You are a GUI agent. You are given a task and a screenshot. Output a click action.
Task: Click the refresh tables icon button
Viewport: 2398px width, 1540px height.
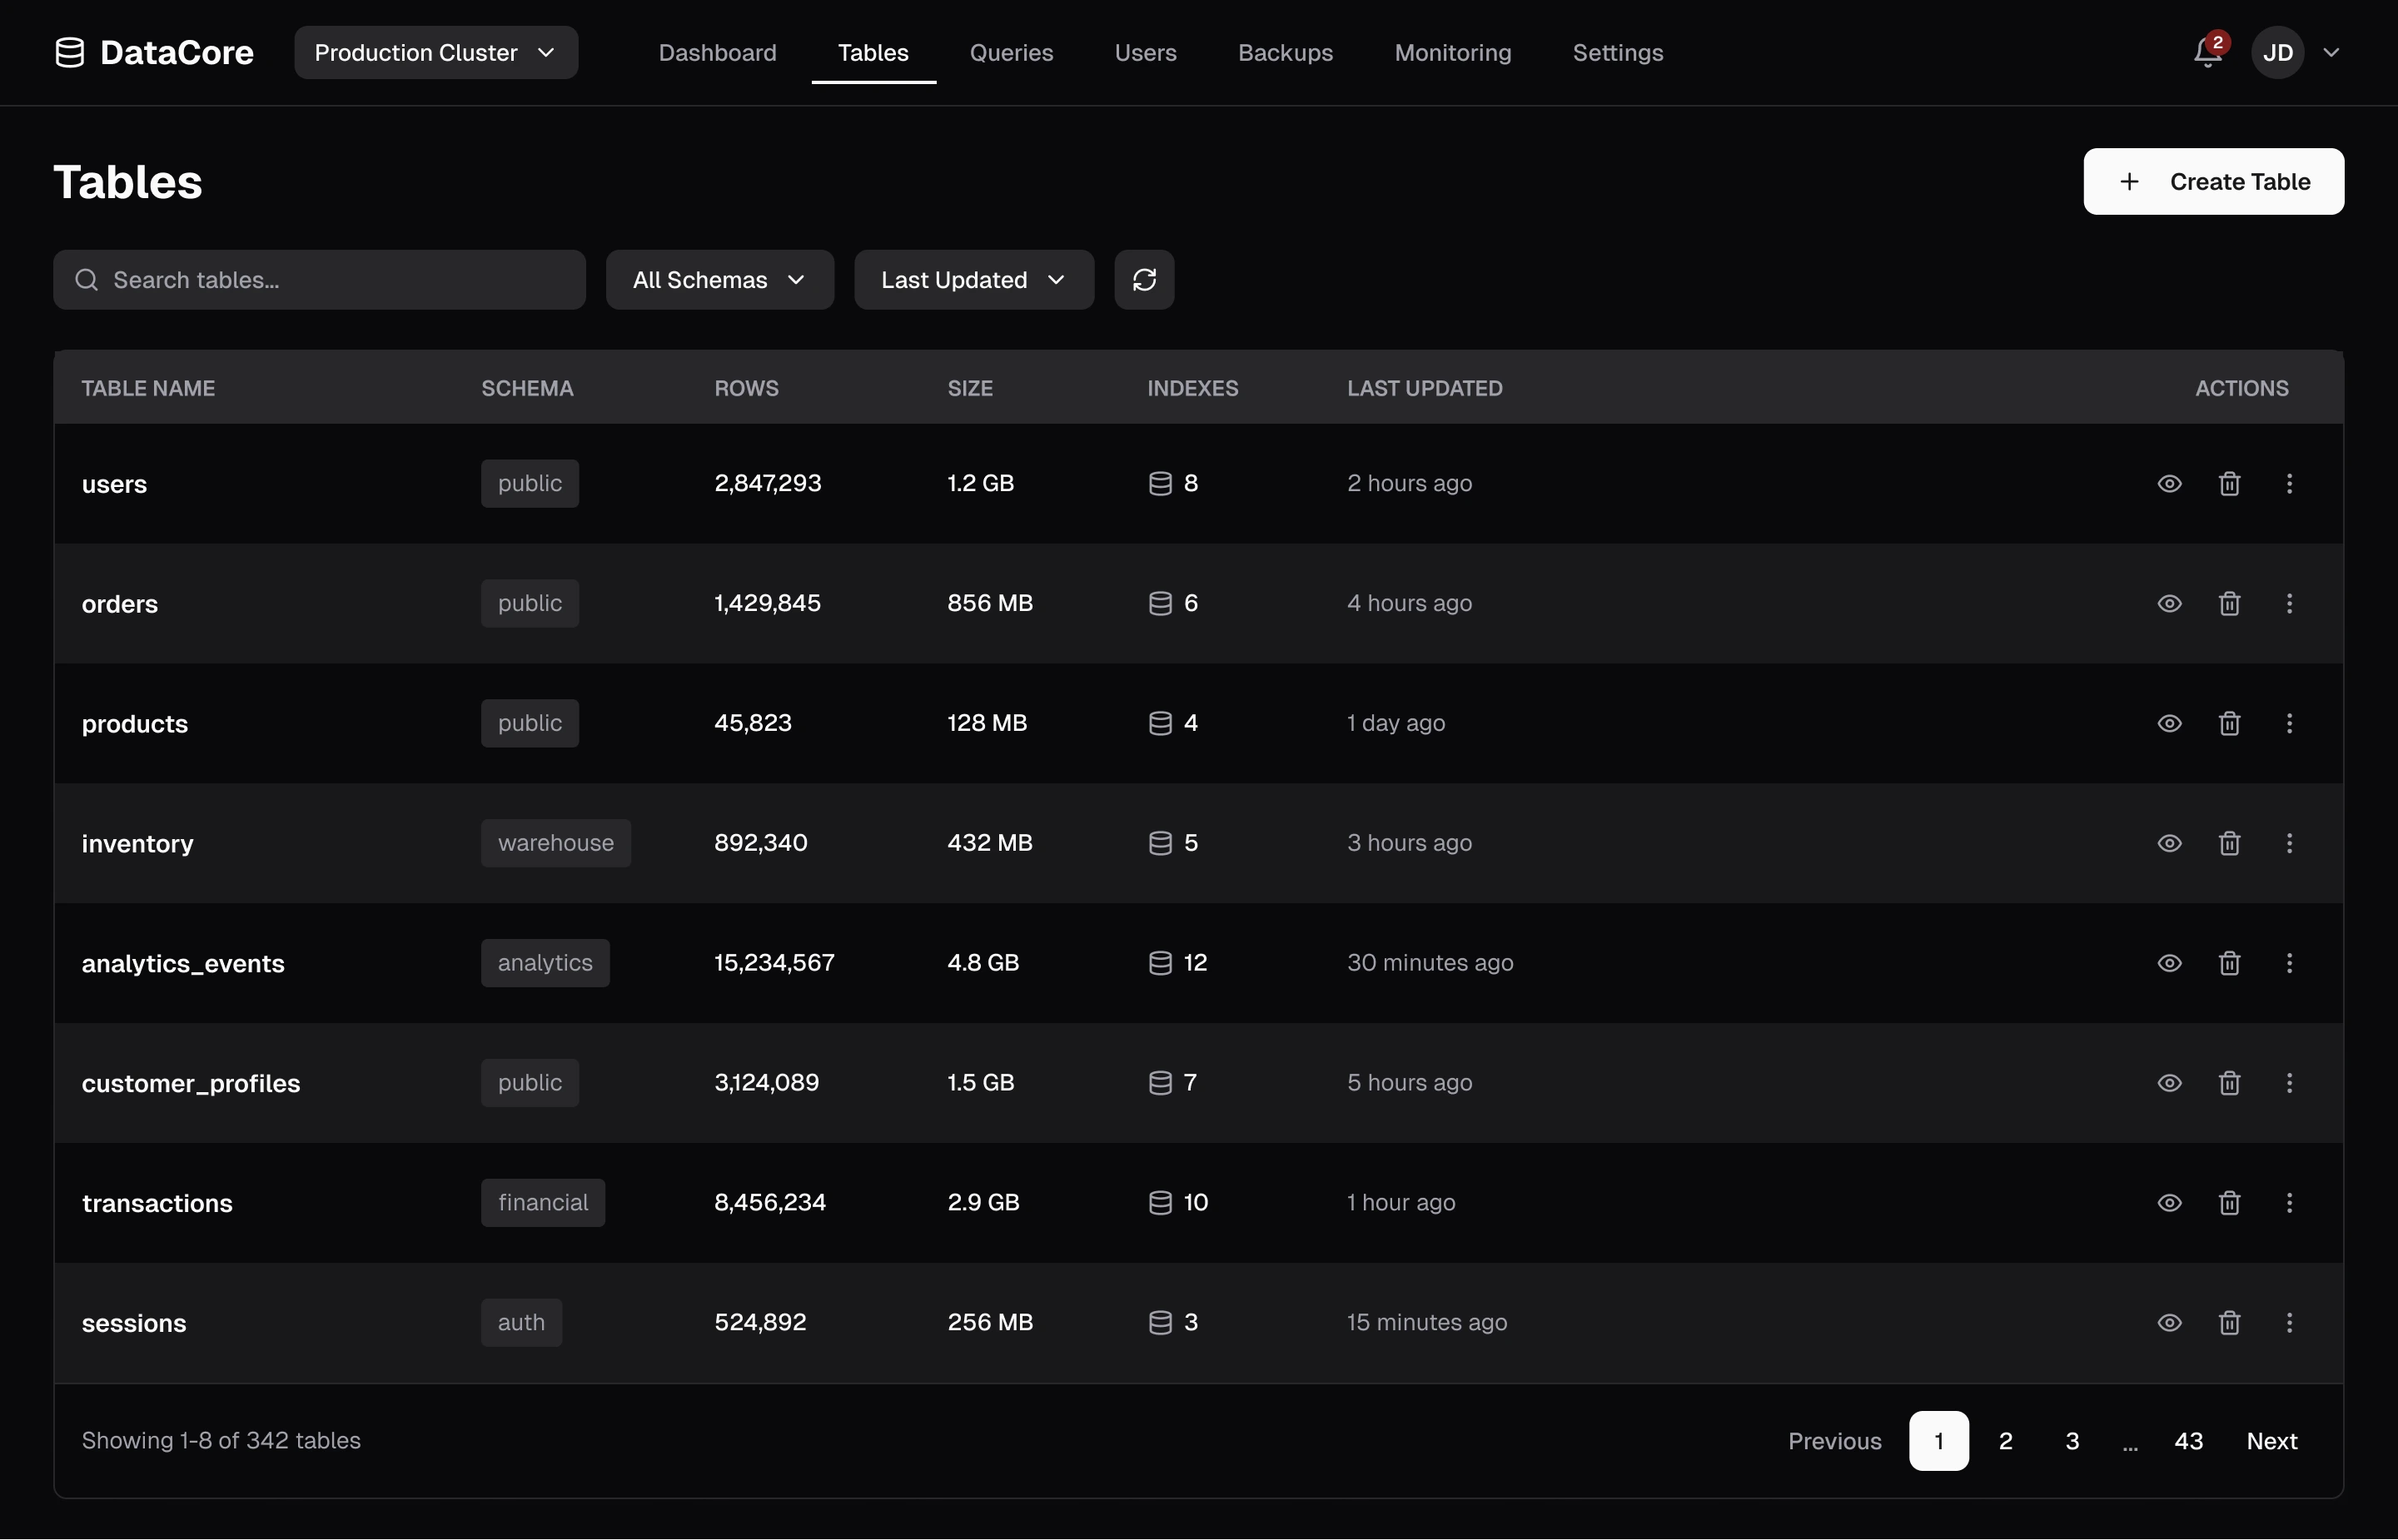[x=1144, y=280]
